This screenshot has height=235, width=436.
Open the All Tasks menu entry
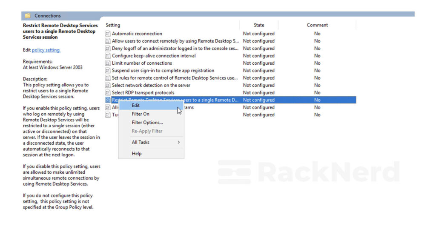[x=151, y=142]
